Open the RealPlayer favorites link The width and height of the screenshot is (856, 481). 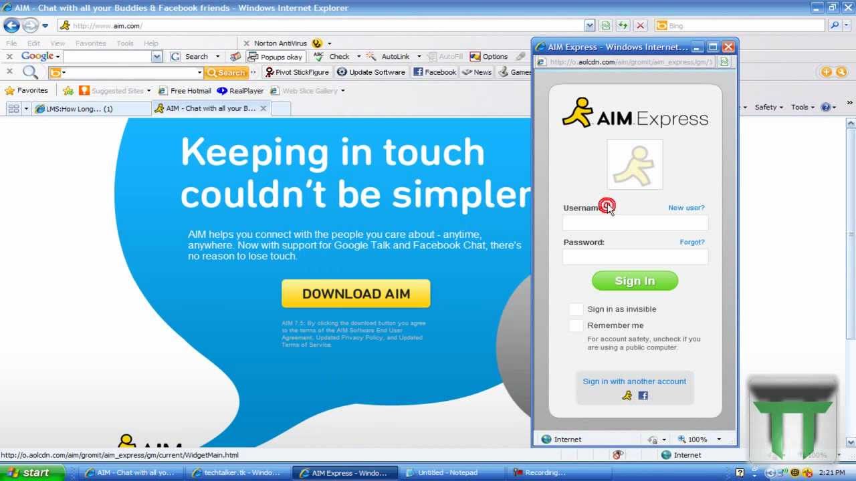(x=240, y=91)
